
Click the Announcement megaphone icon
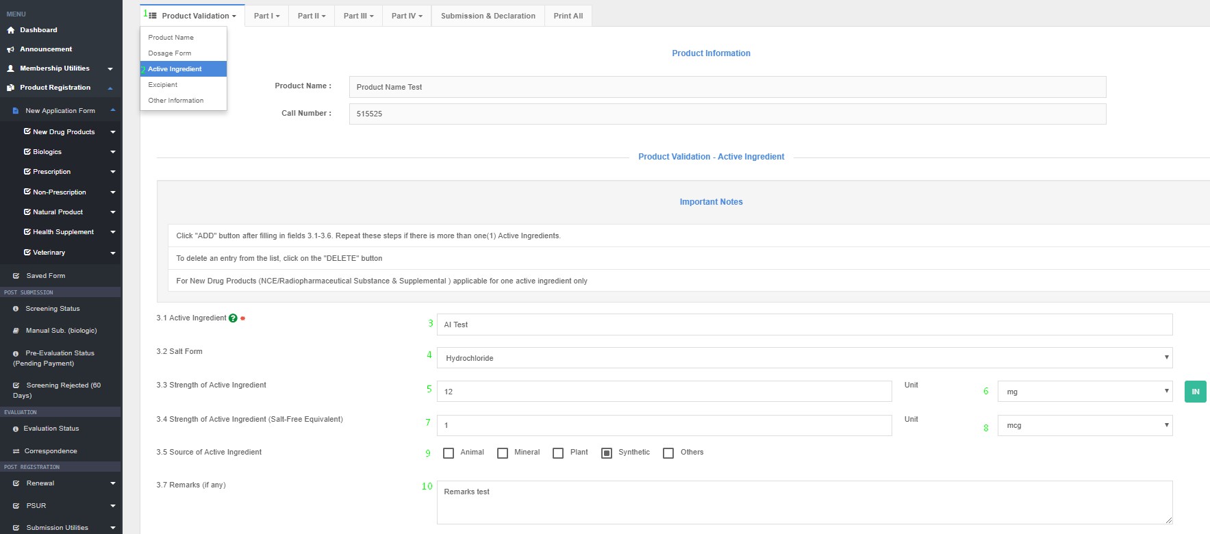coord(10,49)
